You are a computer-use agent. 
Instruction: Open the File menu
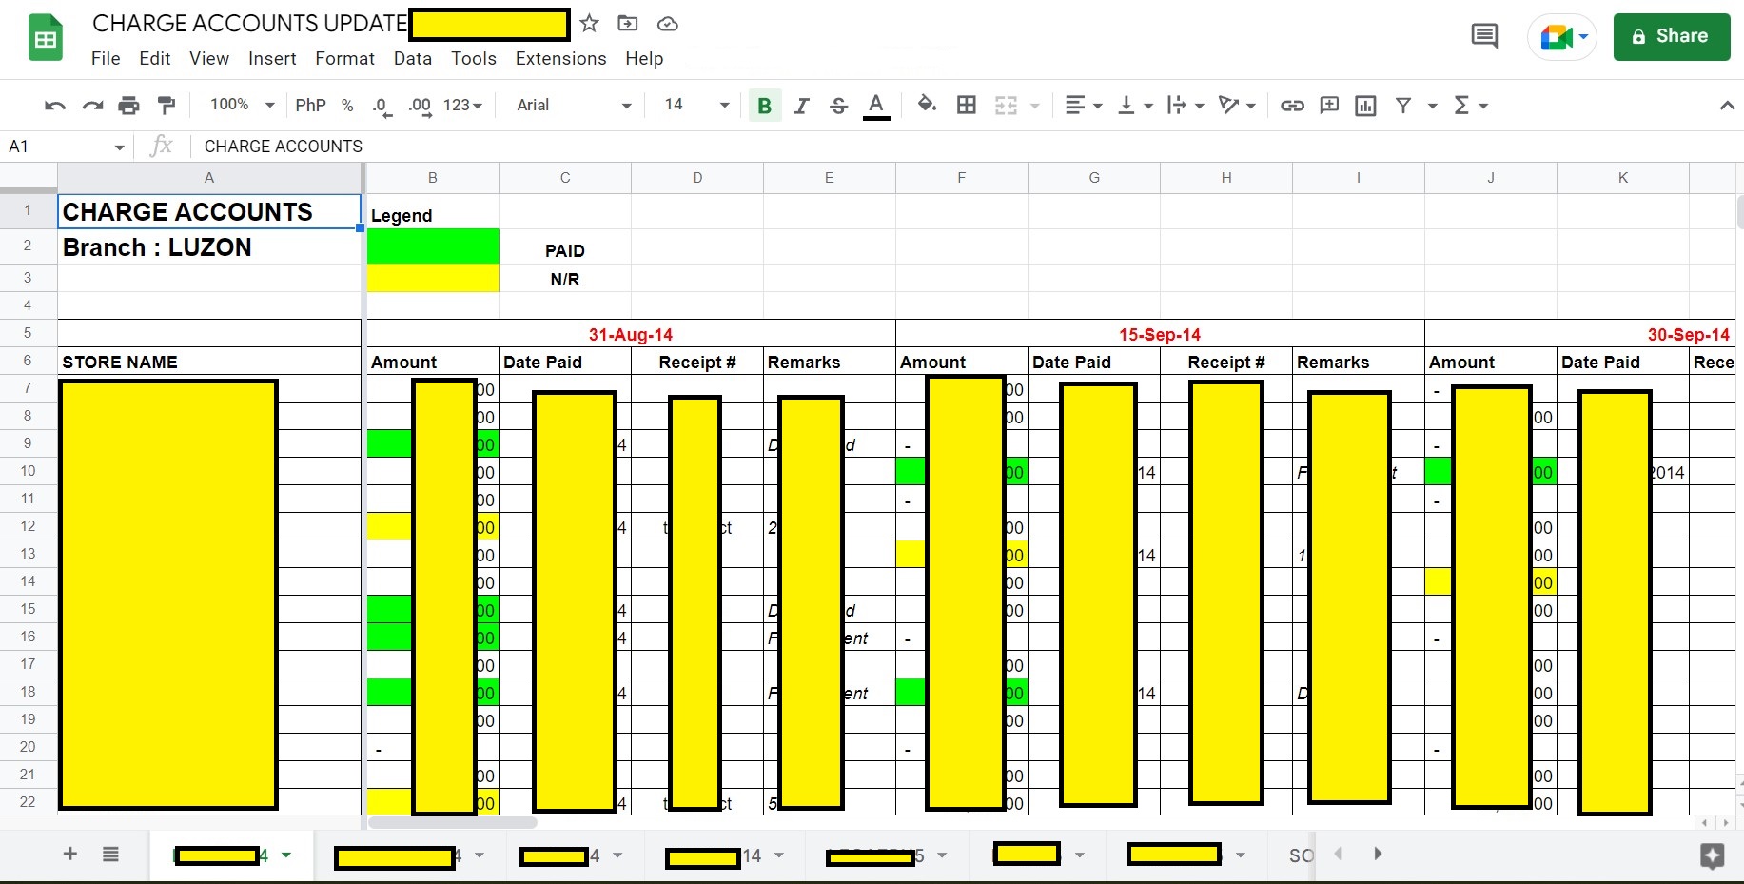click(106, 59)
